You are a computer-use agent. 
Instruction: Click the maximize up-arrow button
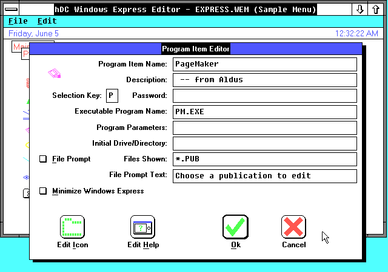(x=376, y=10)
